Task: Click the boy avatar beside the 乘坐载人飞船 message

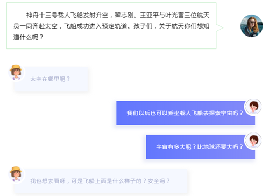Action: (253, 107)
